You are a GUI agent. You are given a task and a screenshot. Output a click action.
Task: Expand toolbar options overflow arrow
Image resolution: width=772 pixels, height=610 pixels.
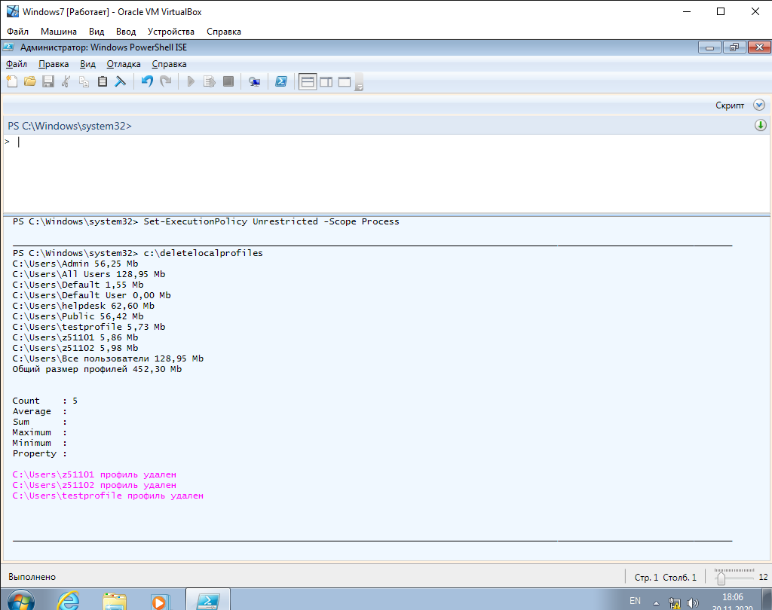pos(360,87)
